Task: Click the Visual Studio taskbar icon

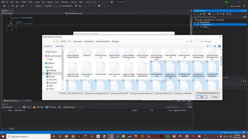Action: pos(111,136)
